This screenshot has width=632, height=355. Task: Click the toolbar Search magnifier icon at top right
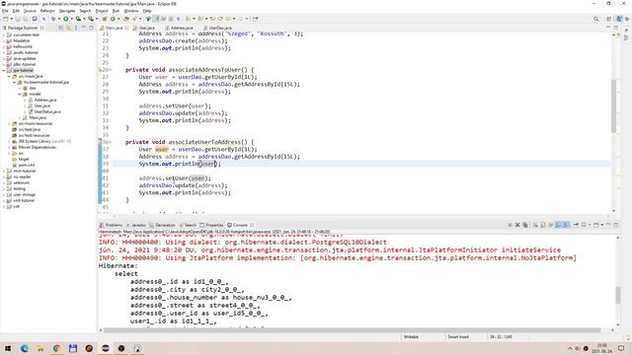(x=596, y=19)
